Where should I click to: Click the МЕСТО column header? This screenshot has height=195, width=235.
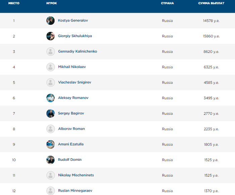(x=14, y=3)
